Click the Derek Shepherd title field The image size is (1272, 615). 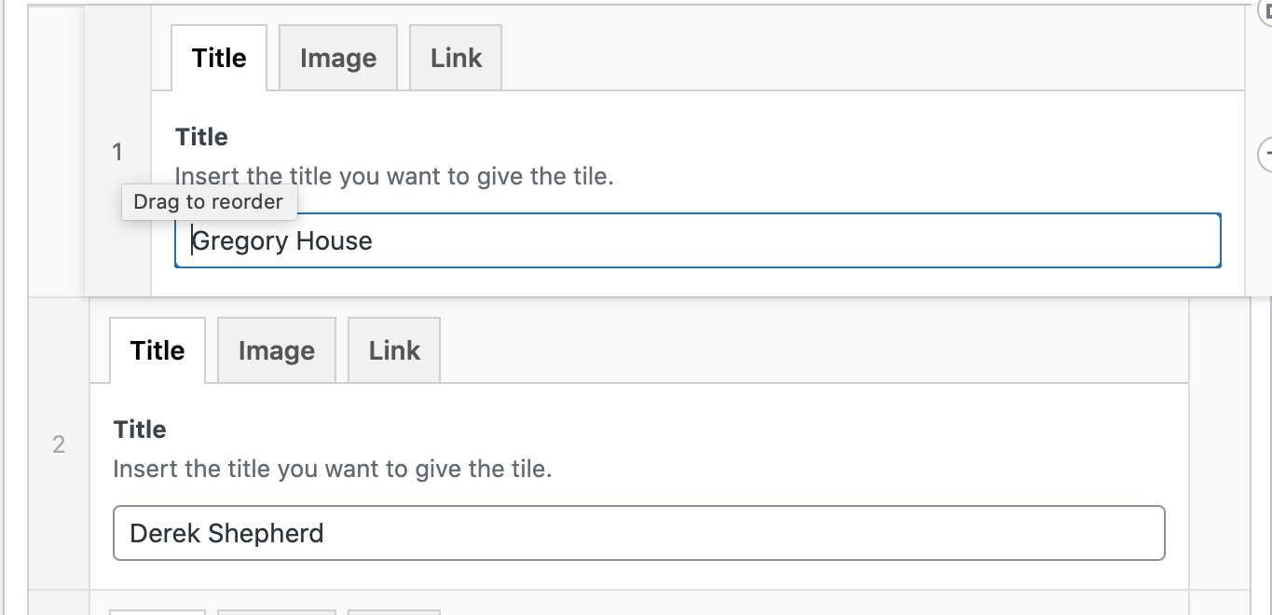pos(638,533)
